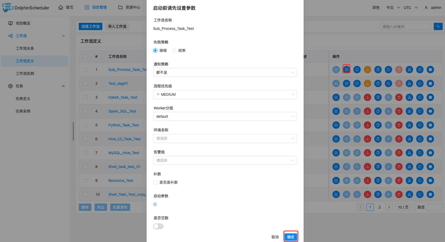
Task: Click the copy icon for Spark_SQL_Test
Action: (378, 111)
